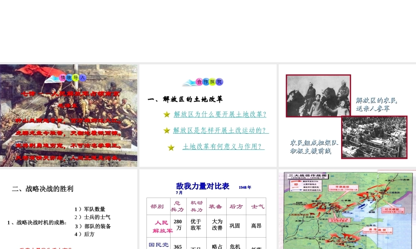This screenshot has height=249, width=416.
Task: Click the 1948年 date label
Action: coord(245,187)
